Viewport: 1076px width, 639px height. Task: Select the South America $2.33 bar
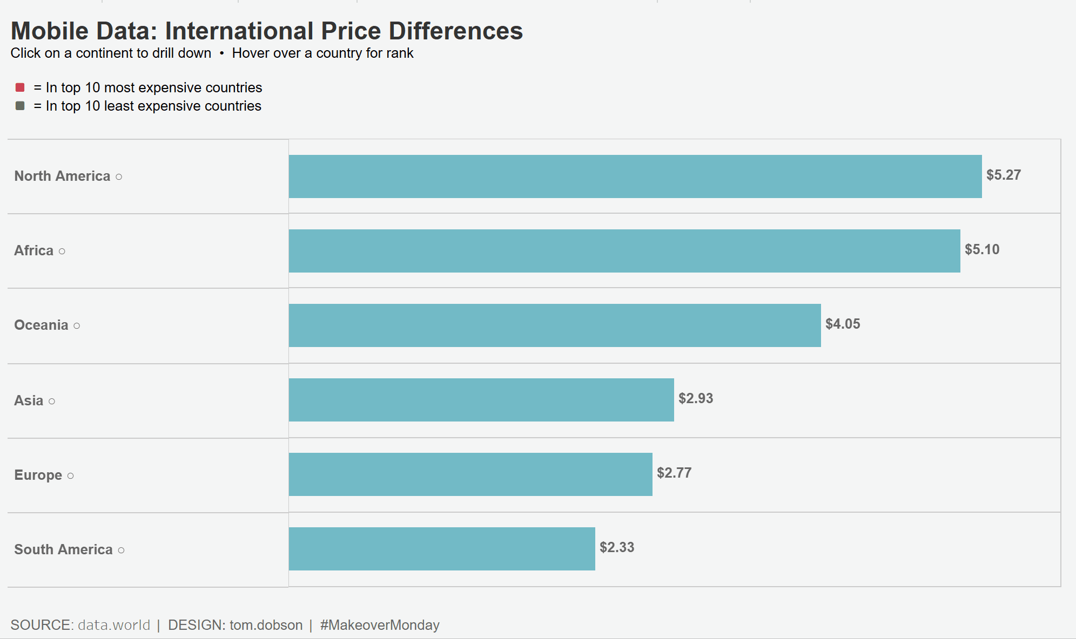[441, 549]
